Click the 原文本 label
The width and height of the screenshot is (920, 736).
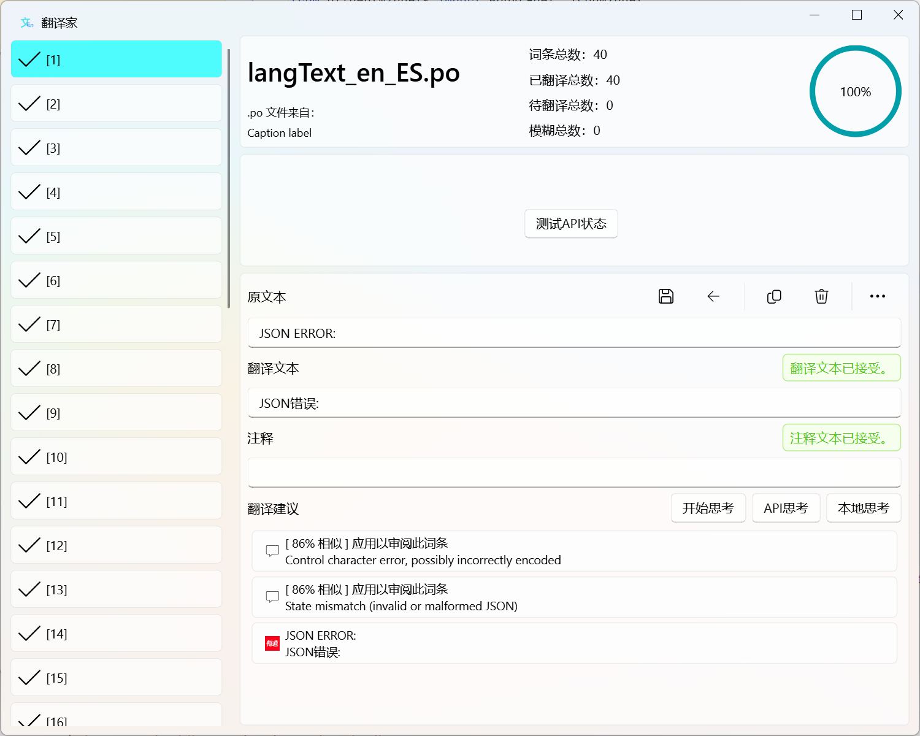[267, 297]
